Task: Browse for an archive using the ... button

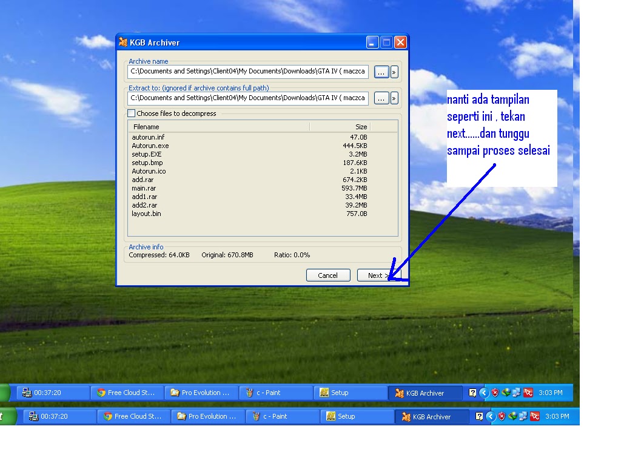Action: pos(381,71)
